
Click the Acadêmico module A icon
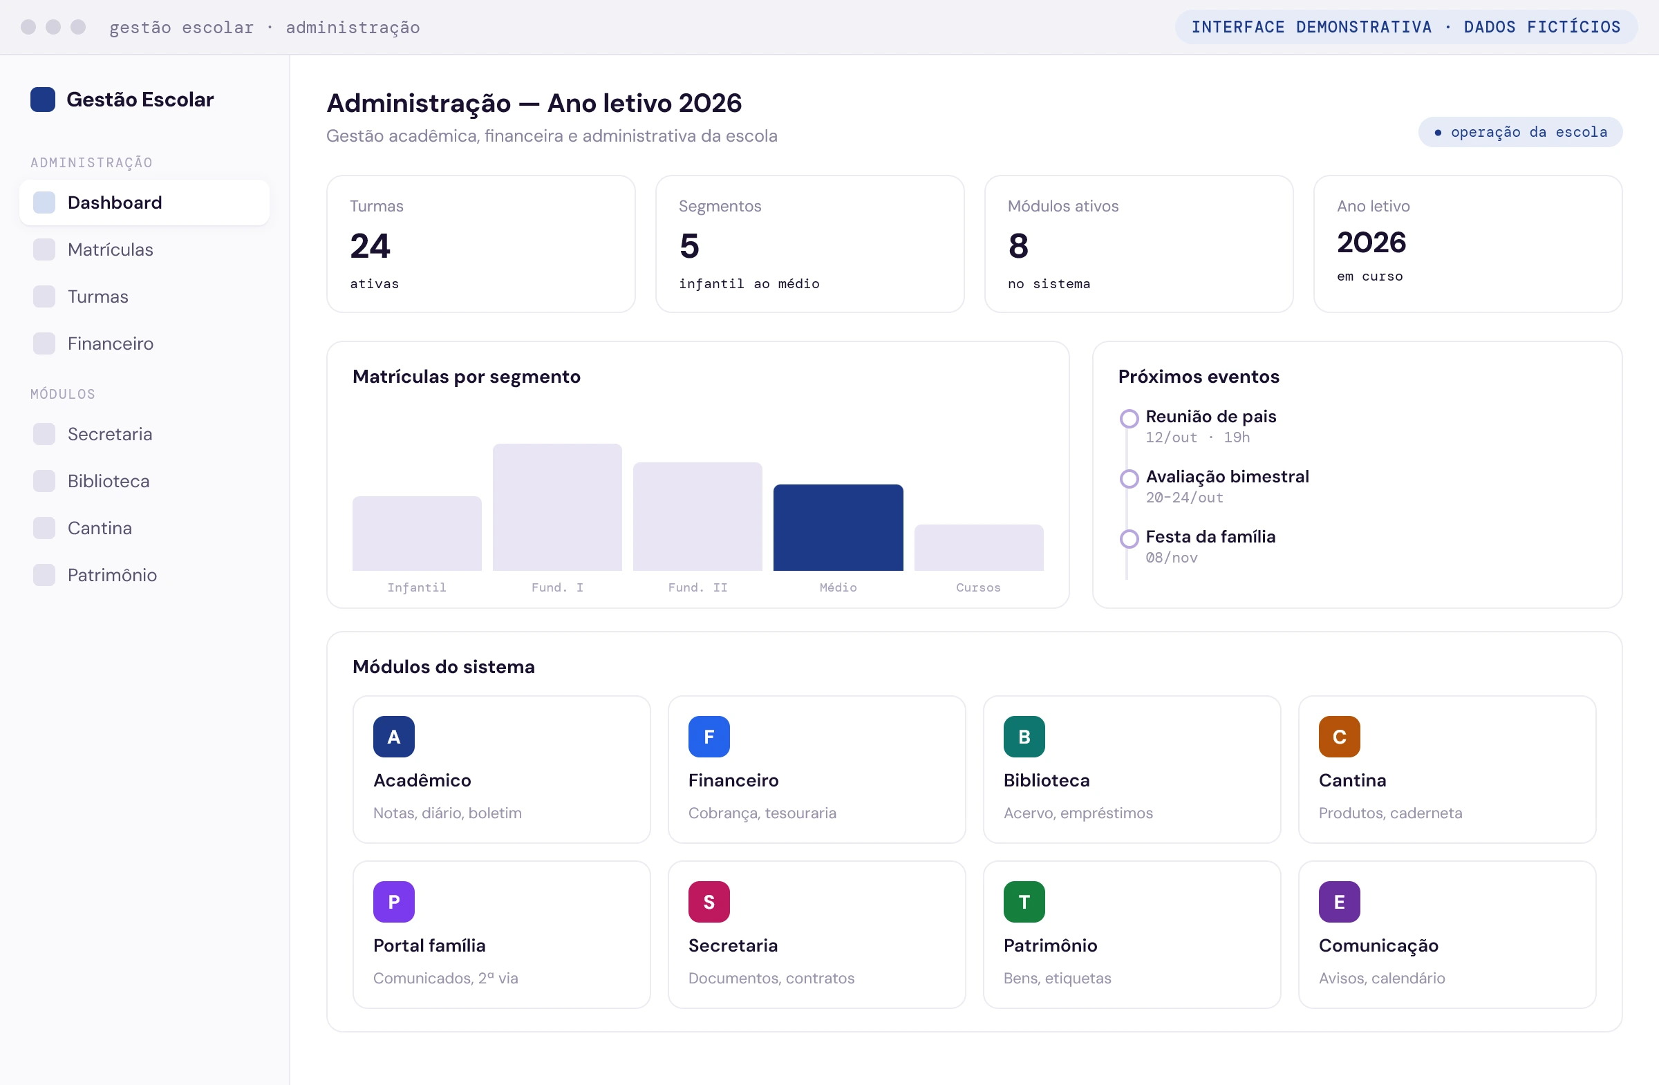click(x=394, y=737)
